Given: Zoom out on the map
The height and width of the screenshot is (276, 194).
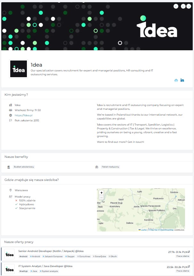Looking at the screenshot, I should pos(101,198).
